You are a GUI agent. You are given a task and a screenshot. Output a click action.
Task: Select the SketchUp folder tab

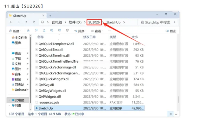27,16
